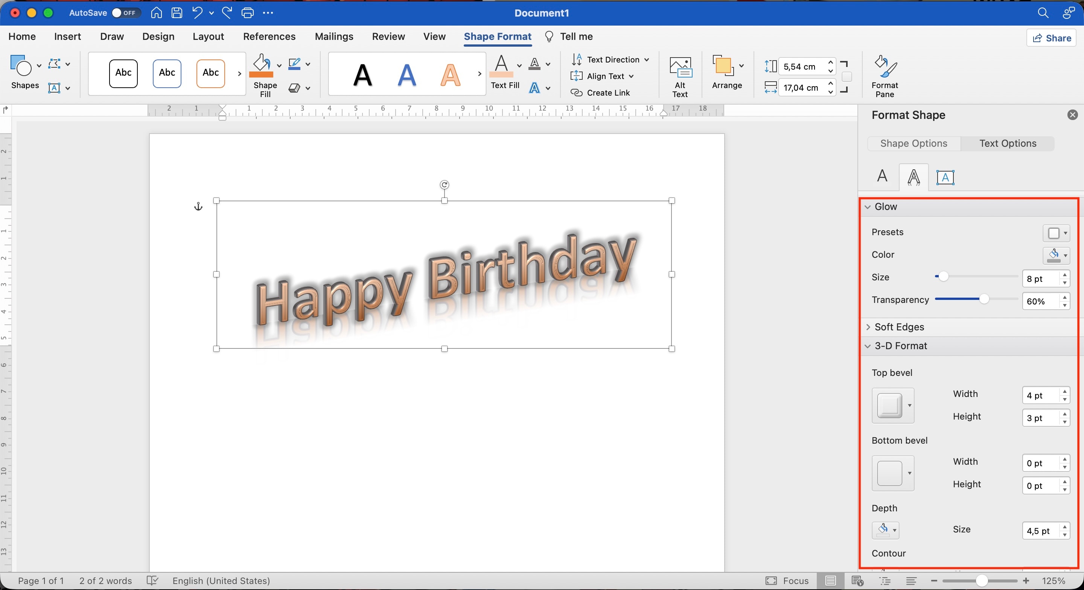Toggle the AutoSave switch
The image size is (1084, 590).
click(x=125, y=13)
